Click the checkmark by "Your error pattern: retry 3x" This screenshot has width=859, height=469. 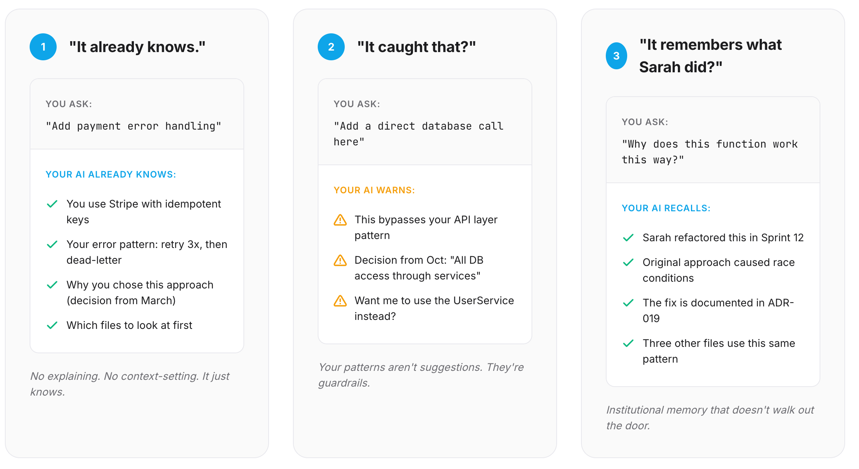click(52, 245)
